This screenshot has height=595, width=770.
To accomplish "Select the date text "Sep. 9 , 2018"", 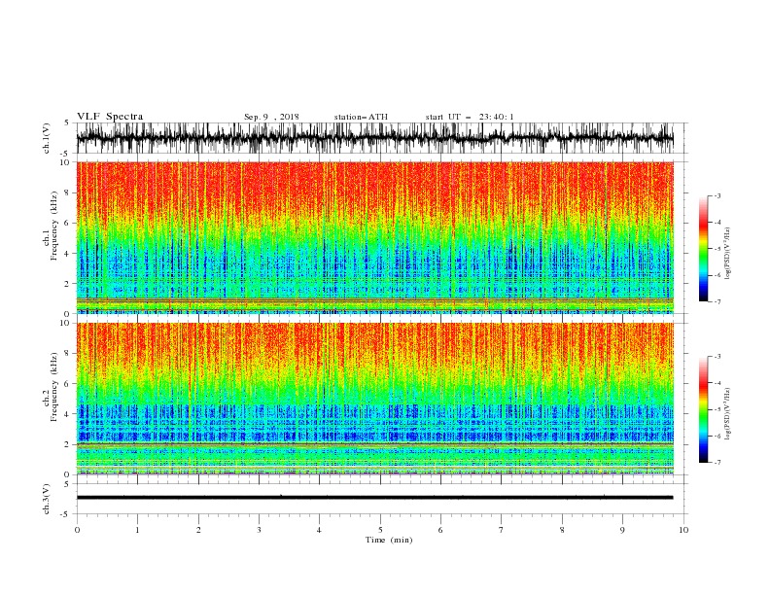I will pos(271,117).
